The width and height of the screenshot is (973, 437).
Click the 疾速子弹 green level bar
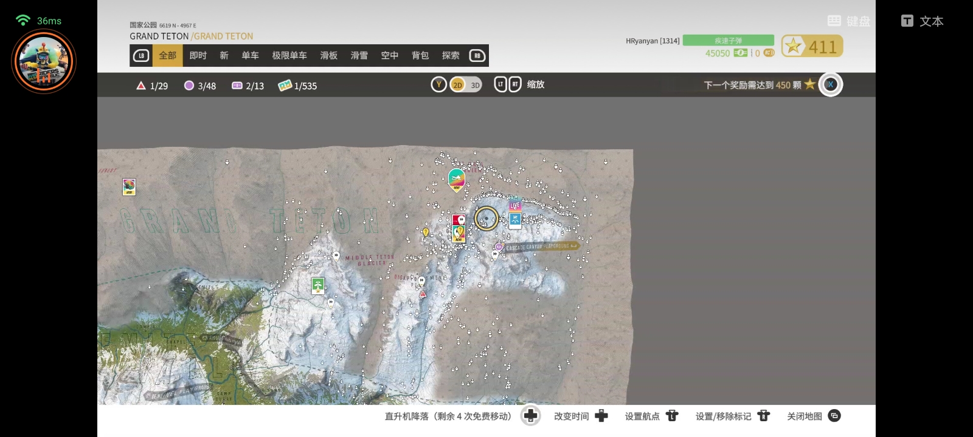729,41
